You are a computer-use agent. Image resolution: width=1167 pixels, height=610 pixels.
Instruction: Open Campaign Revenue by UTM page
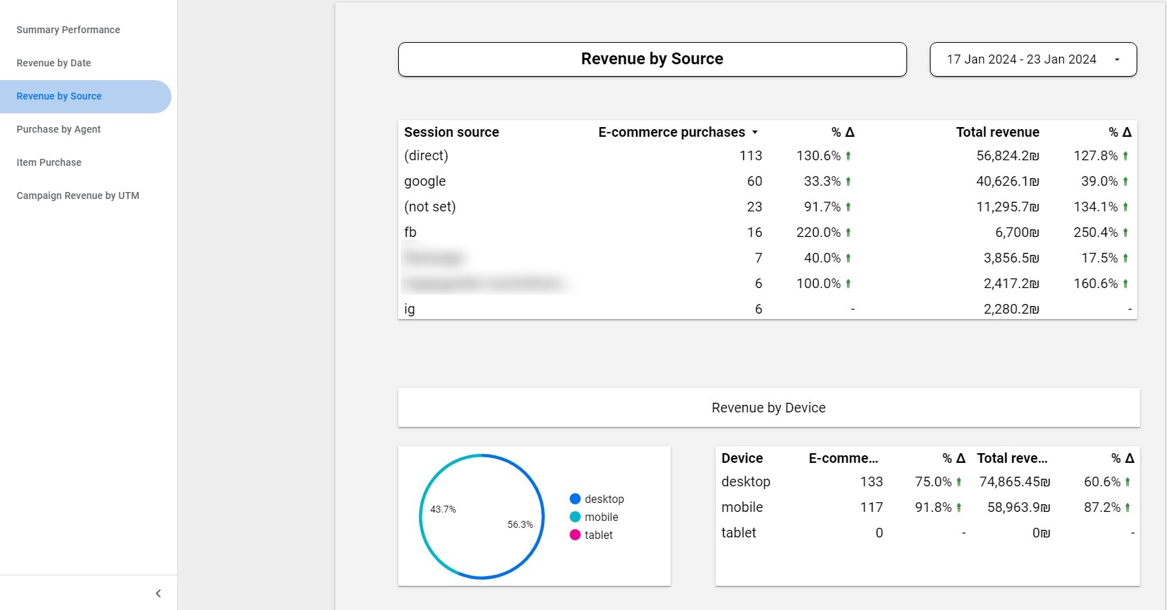[x=78, y=196]
